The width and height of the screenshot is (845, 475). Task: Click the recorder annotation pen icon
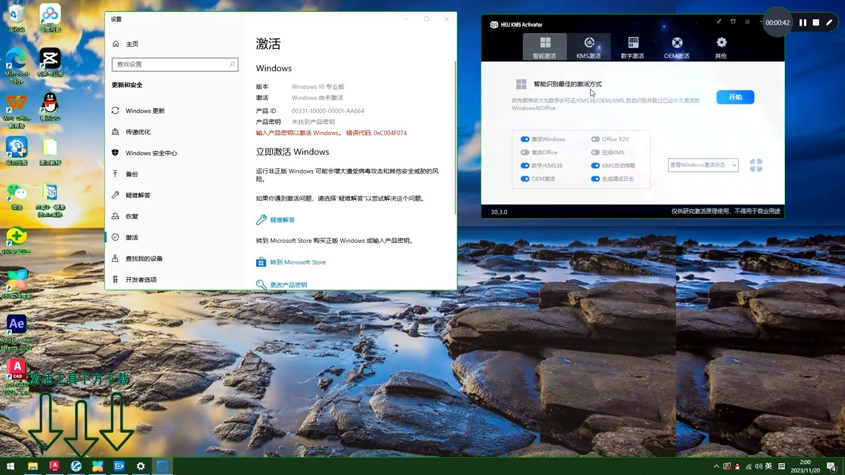[x=829, y=22]
